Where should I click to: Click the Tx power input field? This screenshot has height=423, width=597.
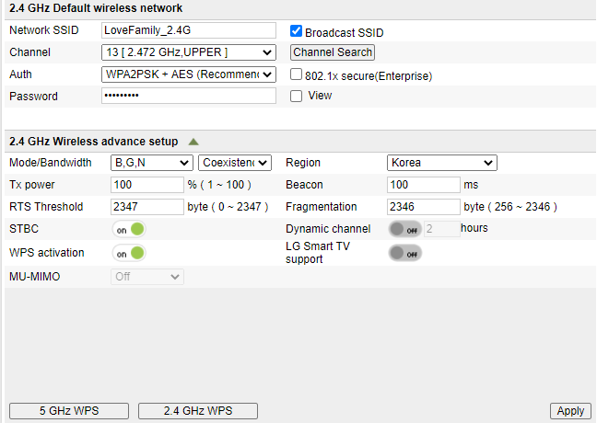pyautogui.click(x=147, y=185)
